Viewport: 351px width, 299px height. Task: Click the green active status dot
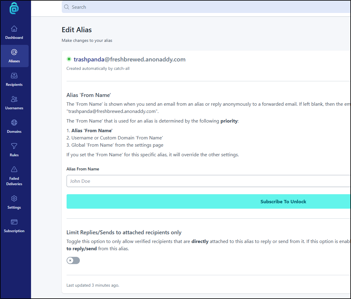(69, 59)
